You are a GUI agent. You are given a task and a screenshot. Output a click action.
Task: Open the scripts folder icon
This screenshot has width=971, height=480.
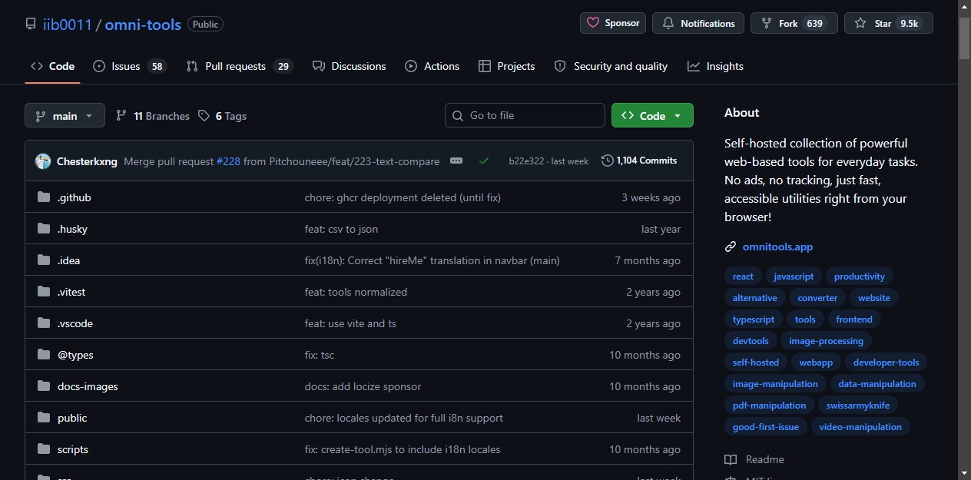(x=44, y=449)
